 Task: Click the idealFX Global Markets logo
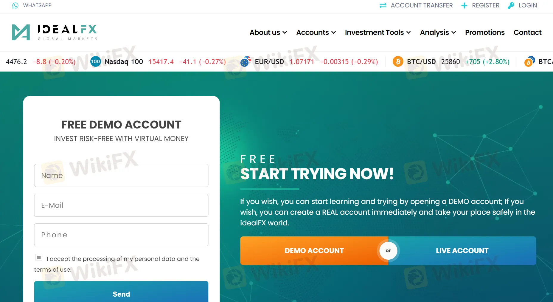[55, 32]
